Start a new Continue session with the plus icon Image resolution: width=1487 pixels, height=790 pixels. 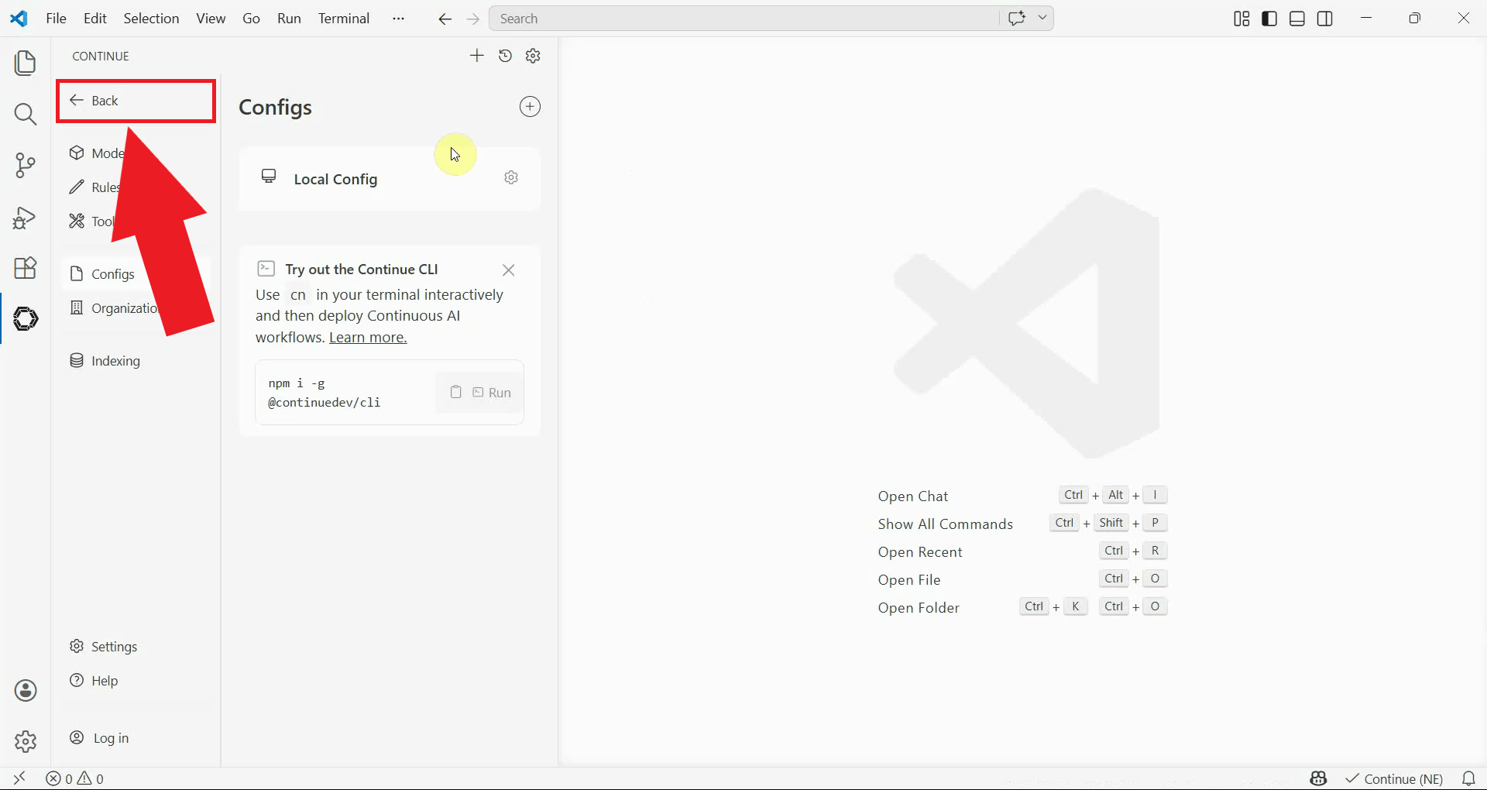477,55
